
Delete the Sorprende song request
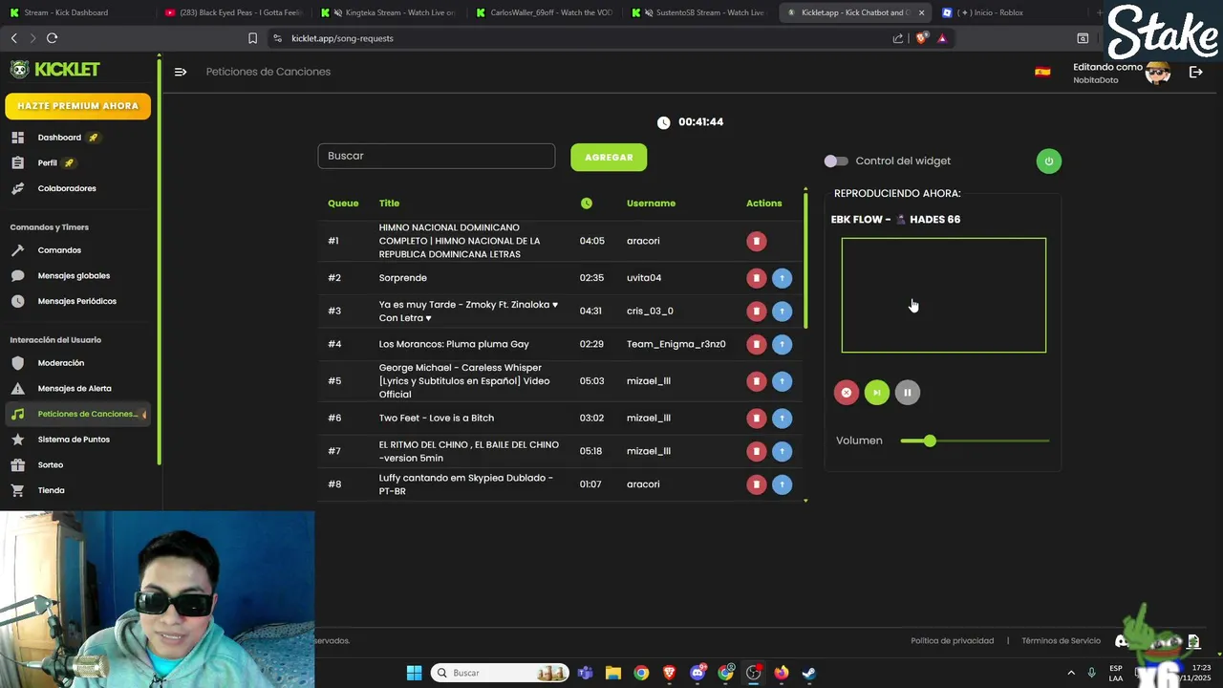tap(756, 278)
